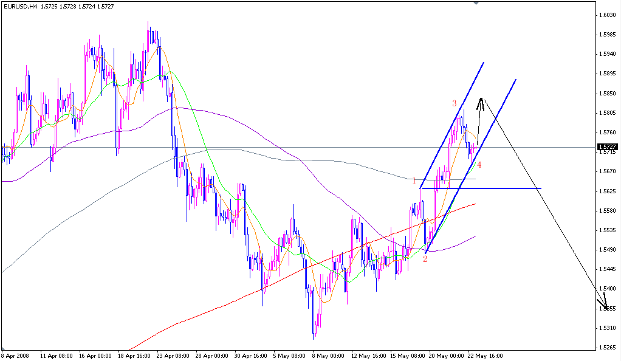Click the 8 May 00:00 time label
Viewport: 621px width, 361px height.
point(328,356)
